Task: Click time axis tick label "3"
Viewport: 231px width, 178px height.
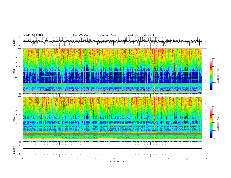Action: 78,159
